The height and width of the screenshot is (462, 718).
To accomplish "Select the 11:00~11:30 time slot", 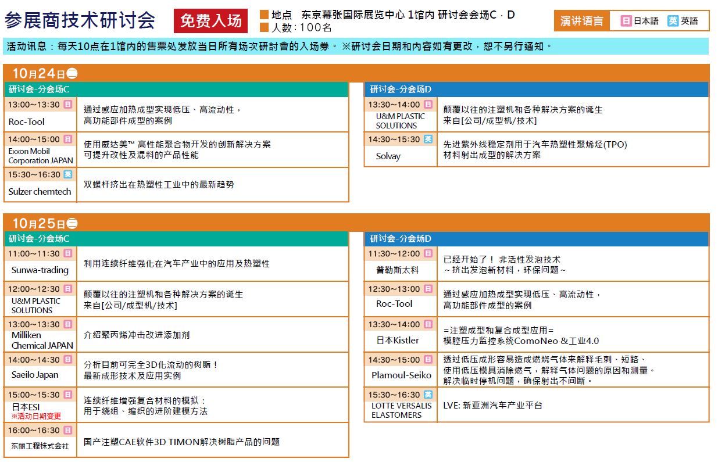I will click(34, 253).
